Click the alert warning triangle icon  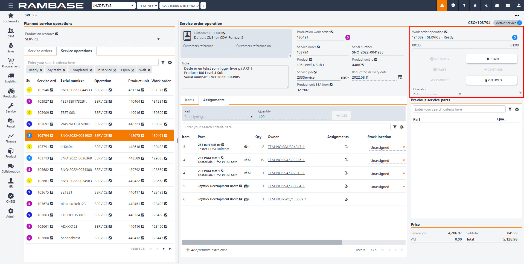(x=442, y=5)
